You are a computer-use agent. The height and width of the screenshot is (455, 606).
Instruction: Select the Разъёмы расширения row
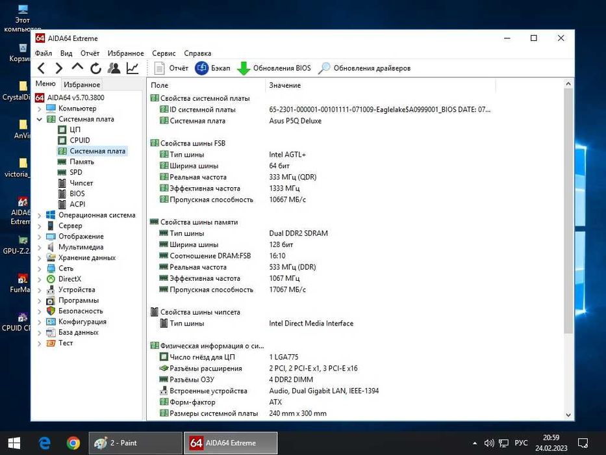tap(258, 369)
